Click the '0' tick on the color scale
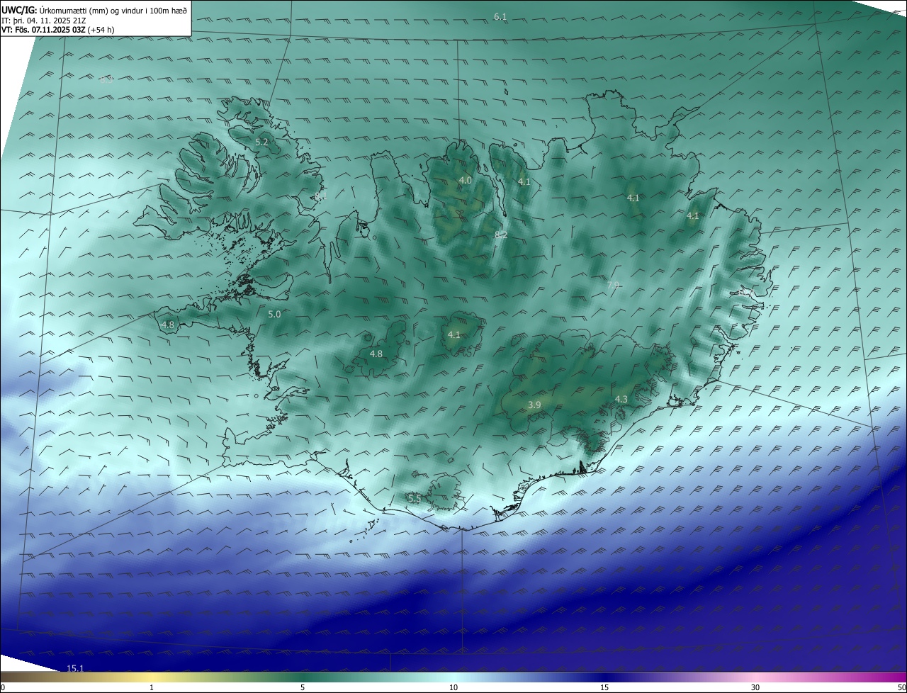Screen dimensions: 907x693 click(x=3, y=687)
